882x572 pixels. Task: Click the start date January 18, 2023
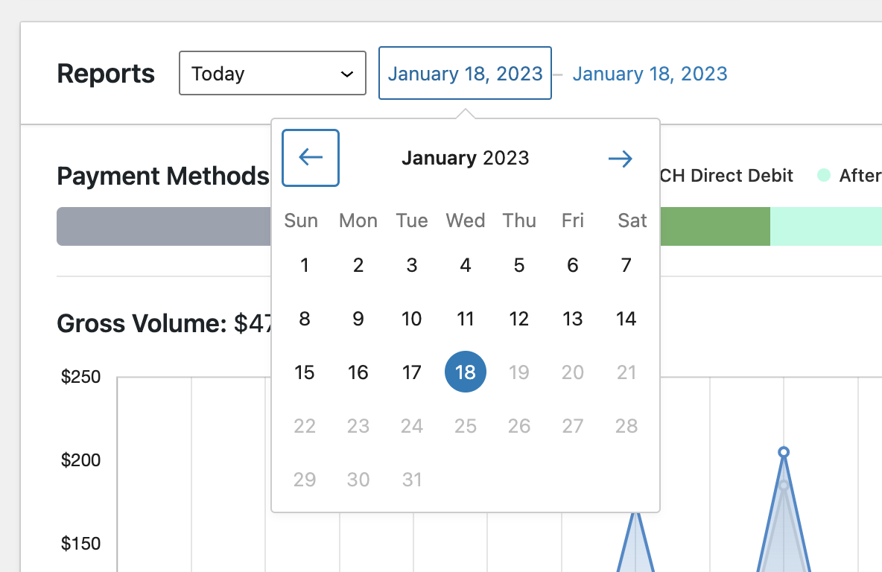tap(465, 73)
